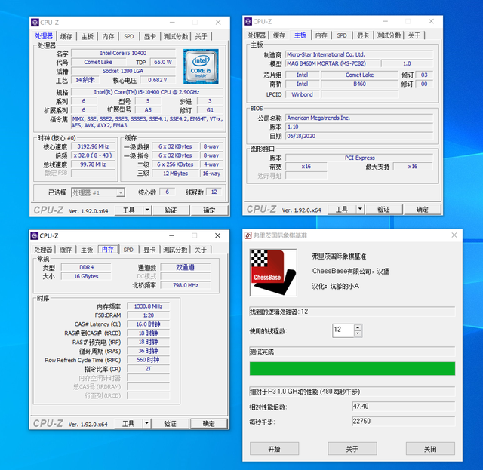Viewport: 483px width, 470px height.
Task: Open 处理器 #1 selection dropdown
Action: click(98, 193)
